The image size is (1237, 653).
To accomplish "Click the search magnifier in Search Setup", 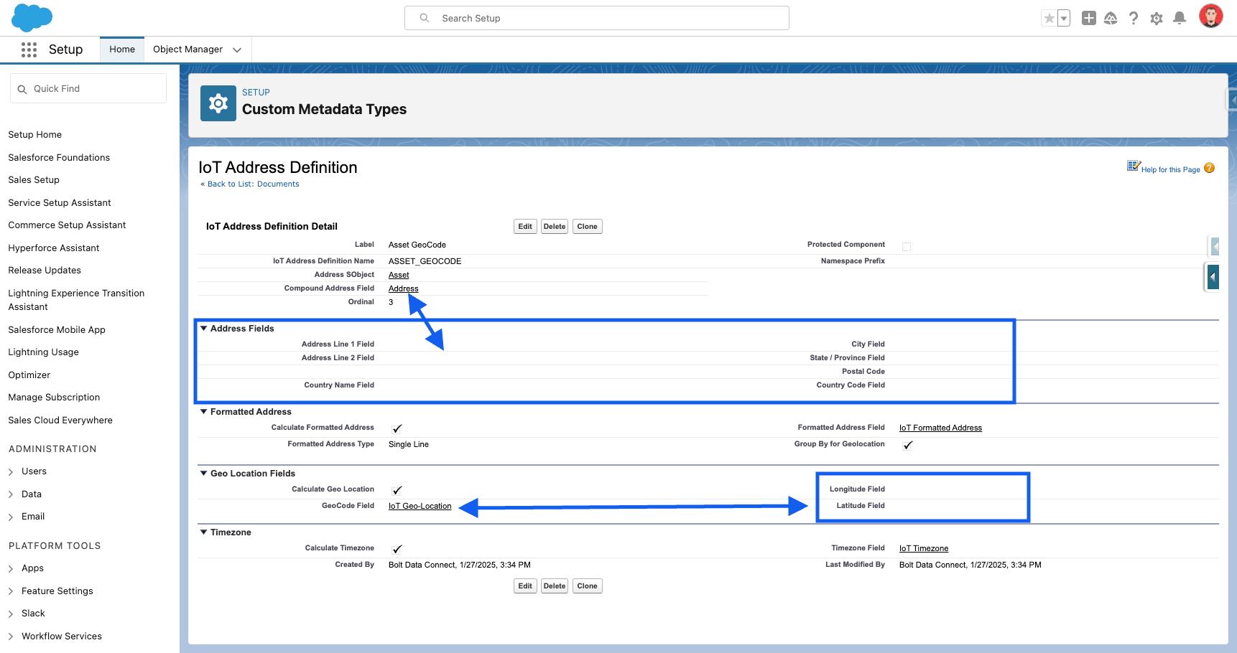I will pyautogui.click(x=425, y=18).
